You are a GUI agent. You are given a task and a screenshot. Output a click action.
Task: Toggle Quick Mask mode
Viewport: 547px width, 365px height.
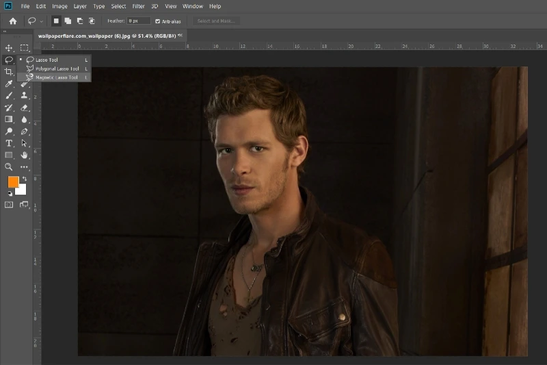[9, 205]
